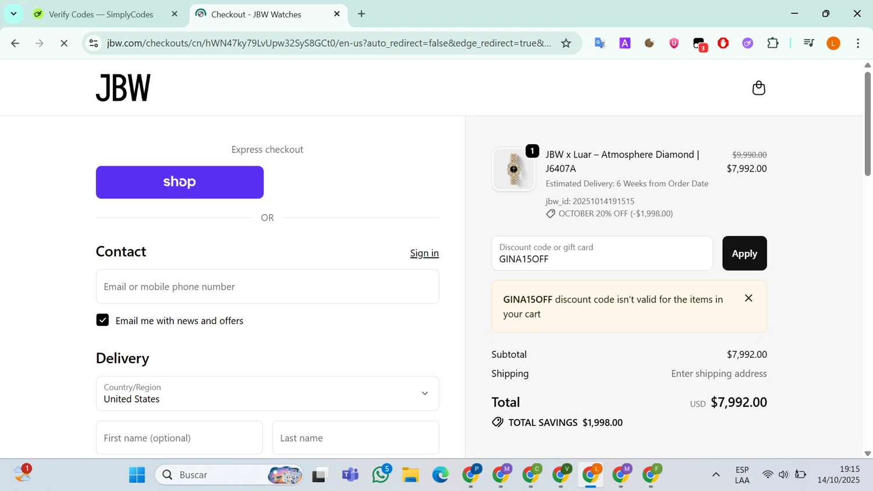Click the scroll down arrow

(x=867, y=453)
